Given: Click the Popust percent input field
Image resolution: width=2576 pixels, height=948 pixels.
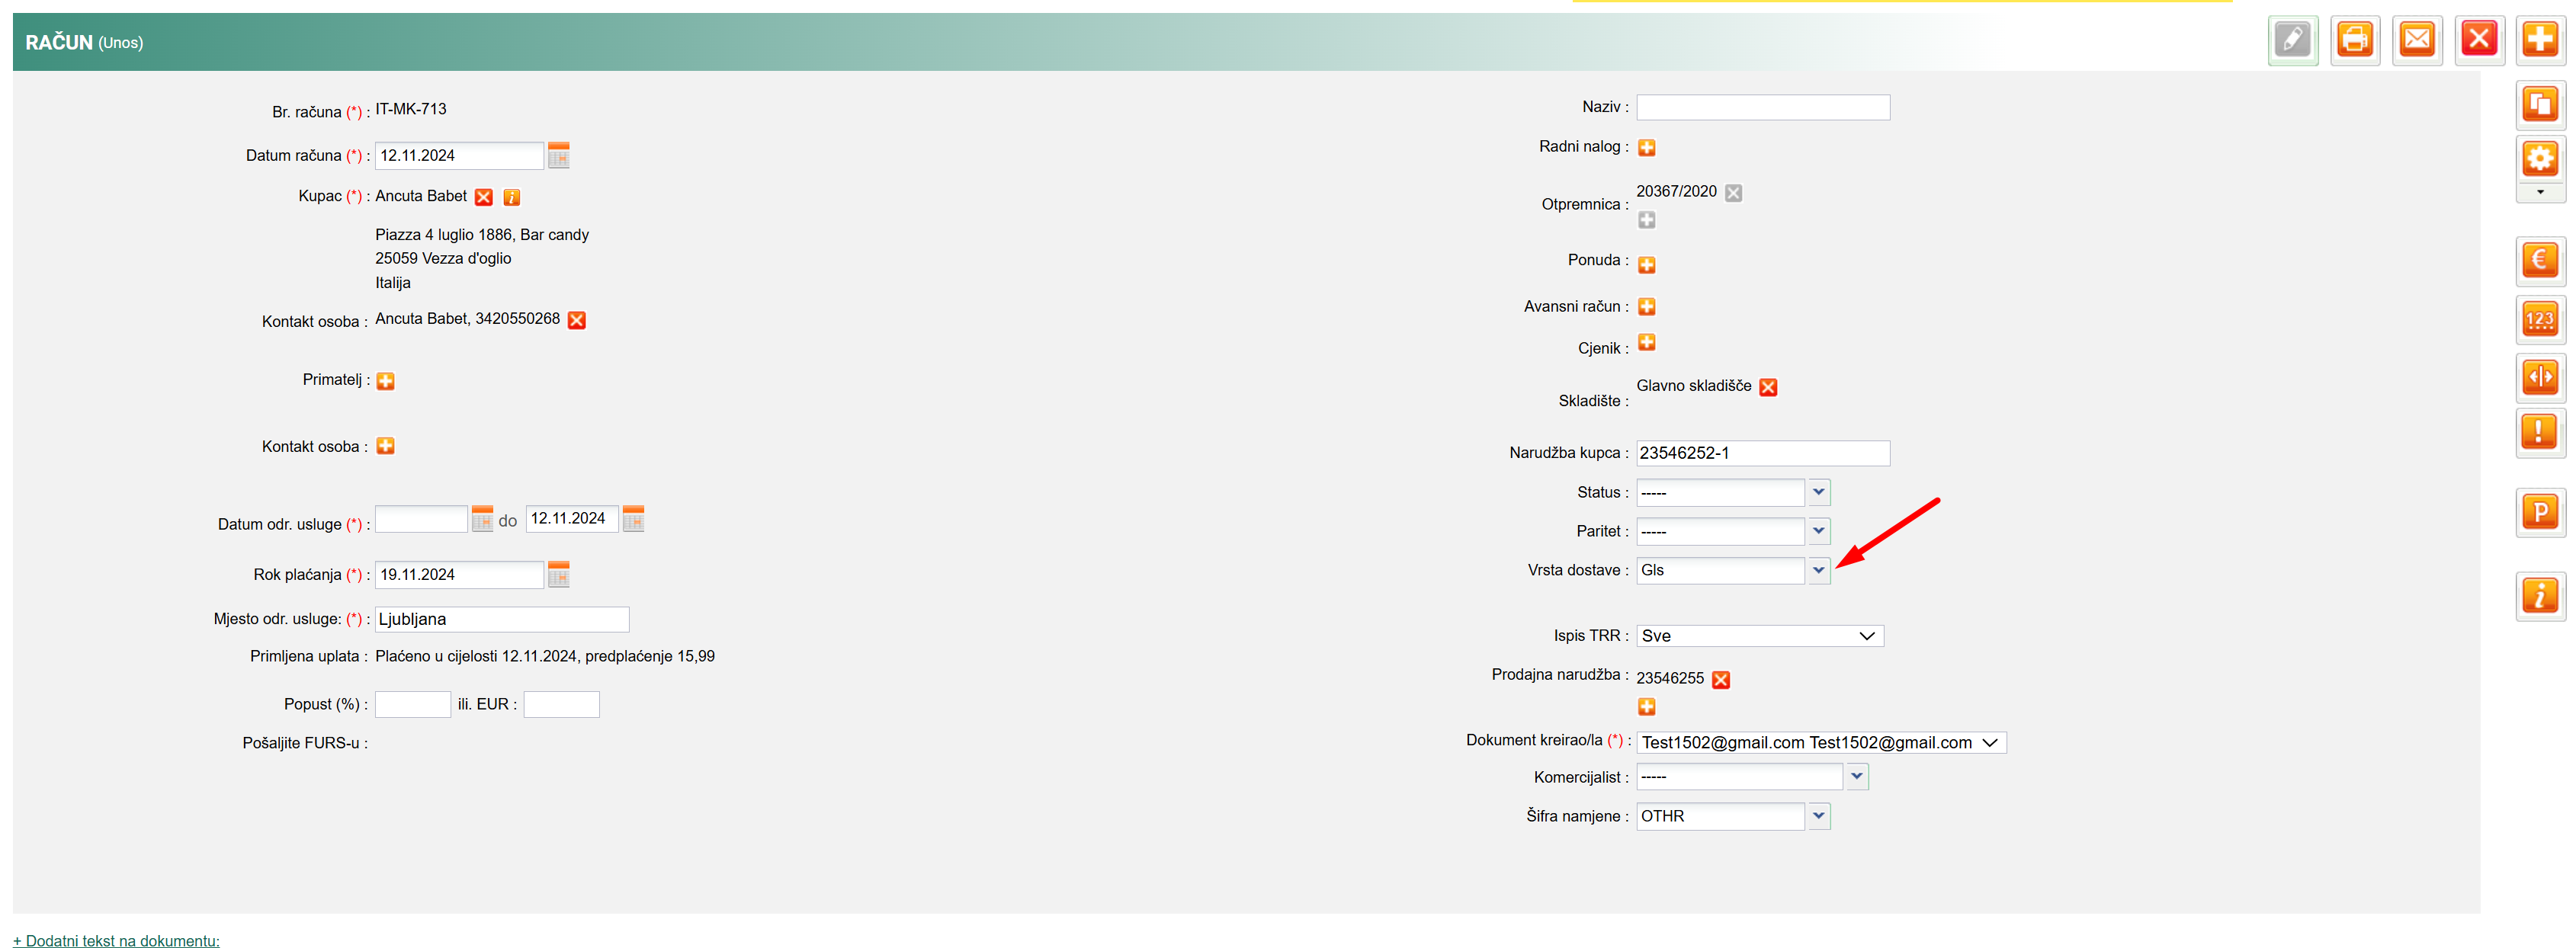Looking at the screenshot, I should coord(412,704).
